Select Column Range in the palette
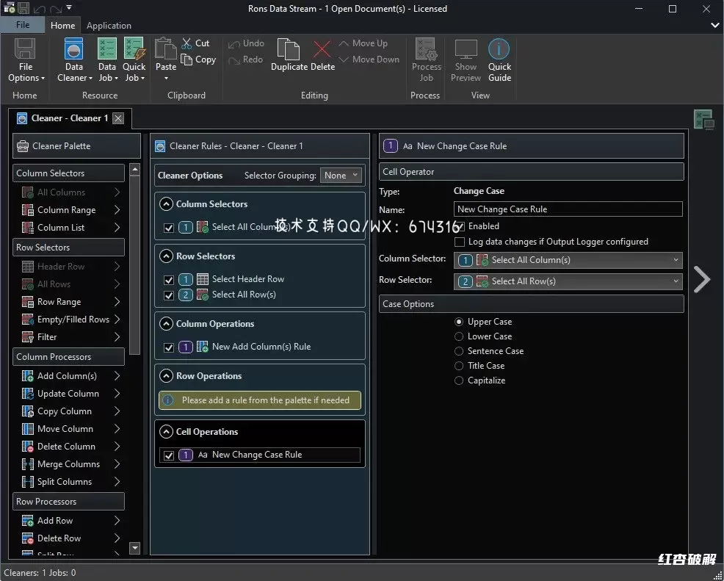The image size is (724, 581). click(70, 210)
